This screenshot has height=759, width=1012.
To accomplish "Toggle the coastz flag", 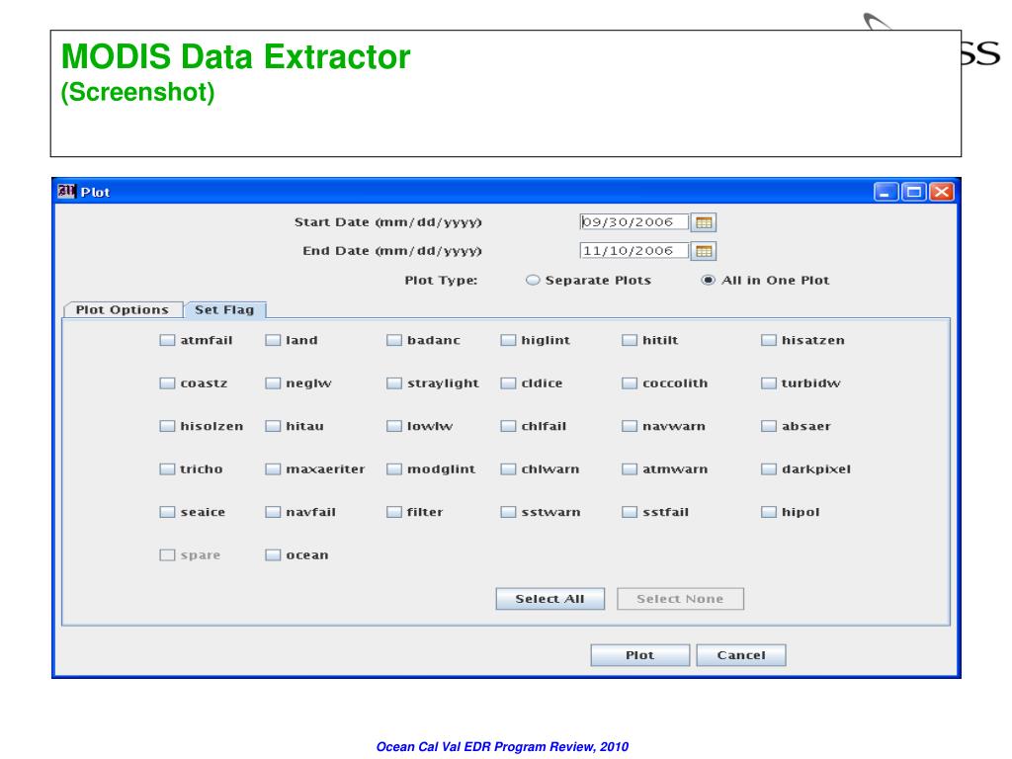I will 167,383.
